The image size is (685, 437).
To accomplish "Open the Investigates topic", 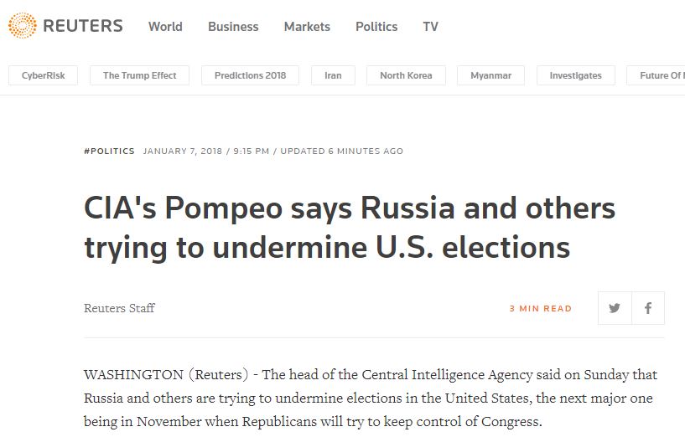I will pyautogui.click(x=575, y=75).
